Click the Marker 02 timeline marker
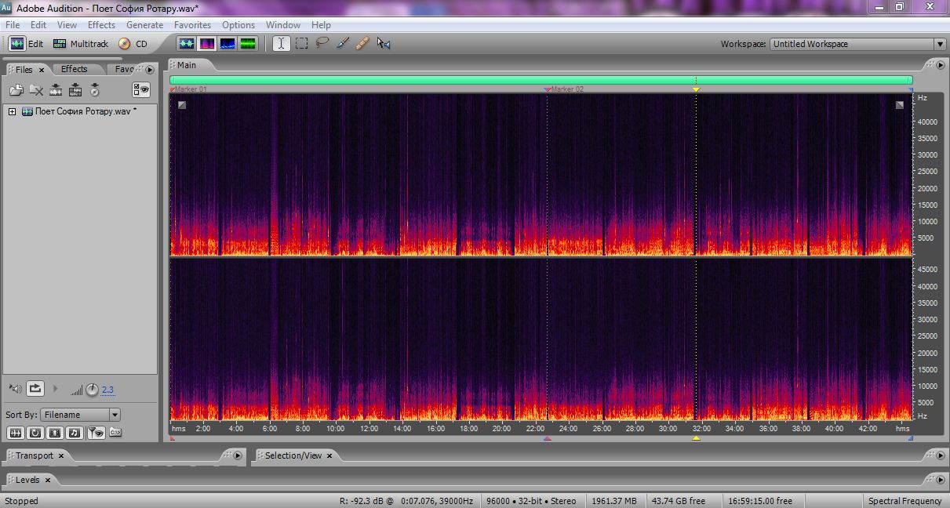 coord(548,89)
